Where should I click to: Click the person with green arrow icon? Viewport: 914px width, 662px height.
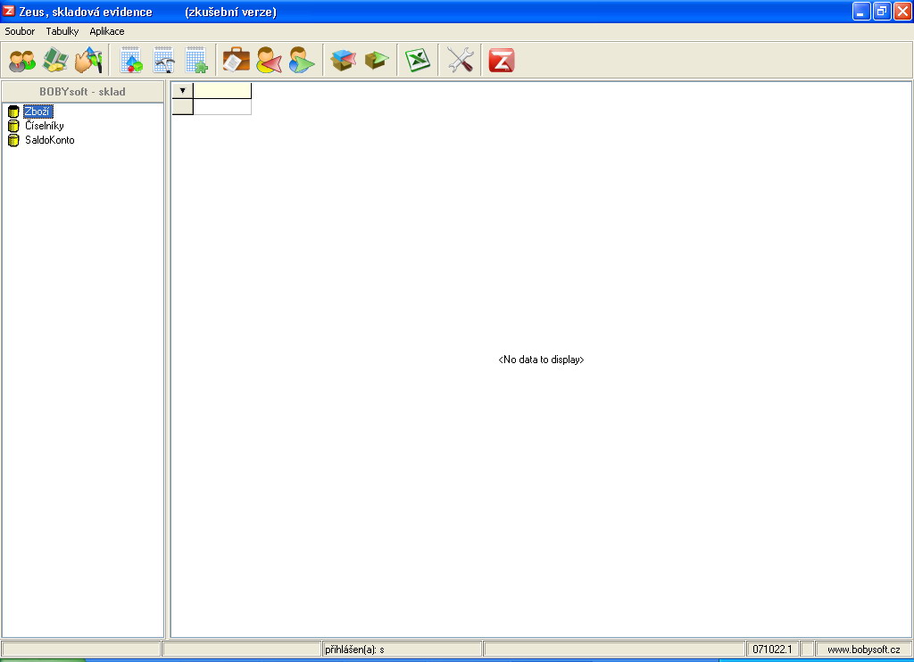click(x=302, y=60)
